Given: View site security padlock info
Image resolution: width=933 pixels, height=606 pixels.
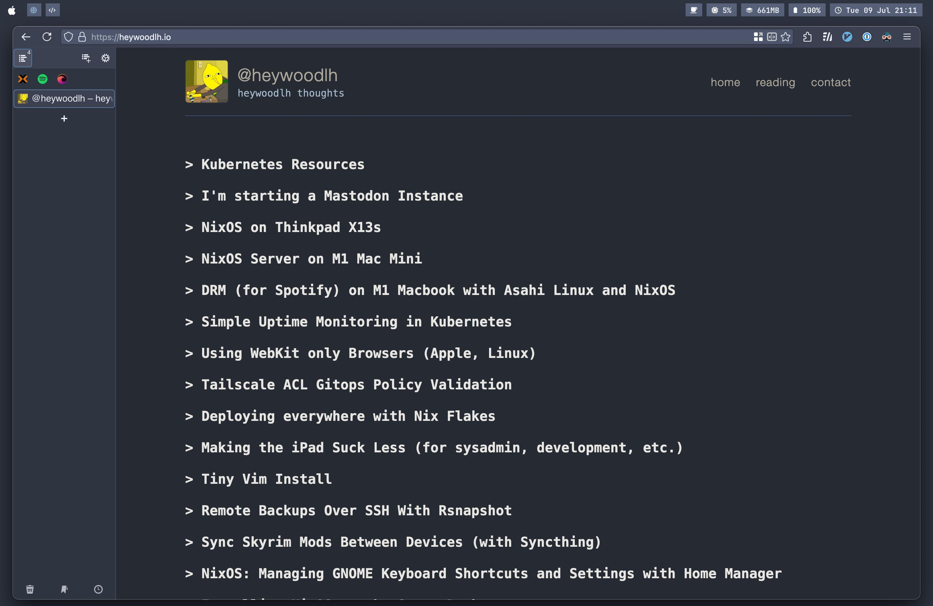Looking at the screenshot, I should tap(82, 37).
